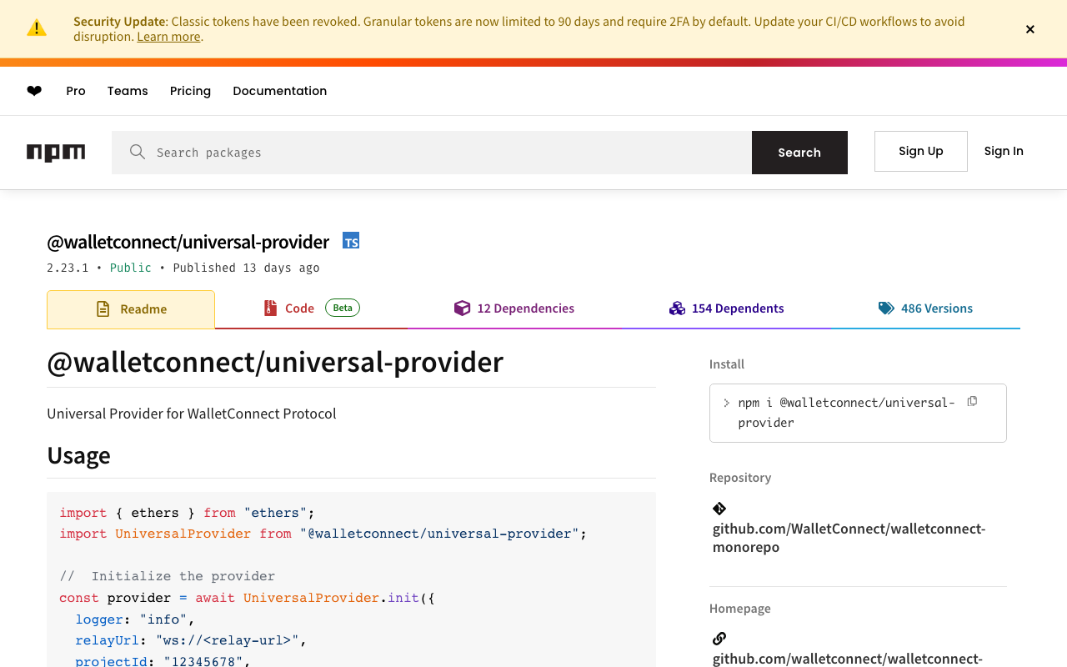The width and height of the screenshot is (1067, 667).
Task: Click the git repository icon
Action: 719,509
